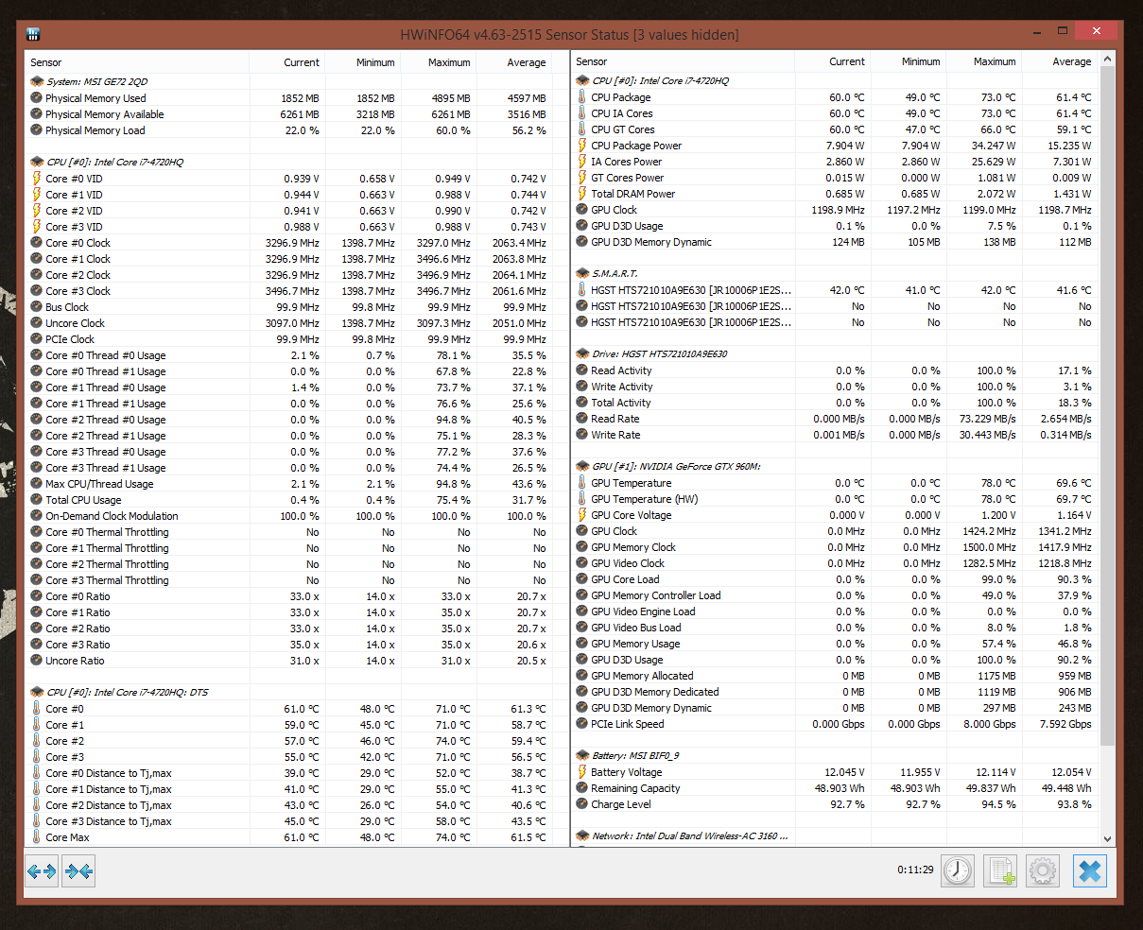Select the Remaining Capacity row
This screenshot has height=930, width=1143.
coord(834,788)
